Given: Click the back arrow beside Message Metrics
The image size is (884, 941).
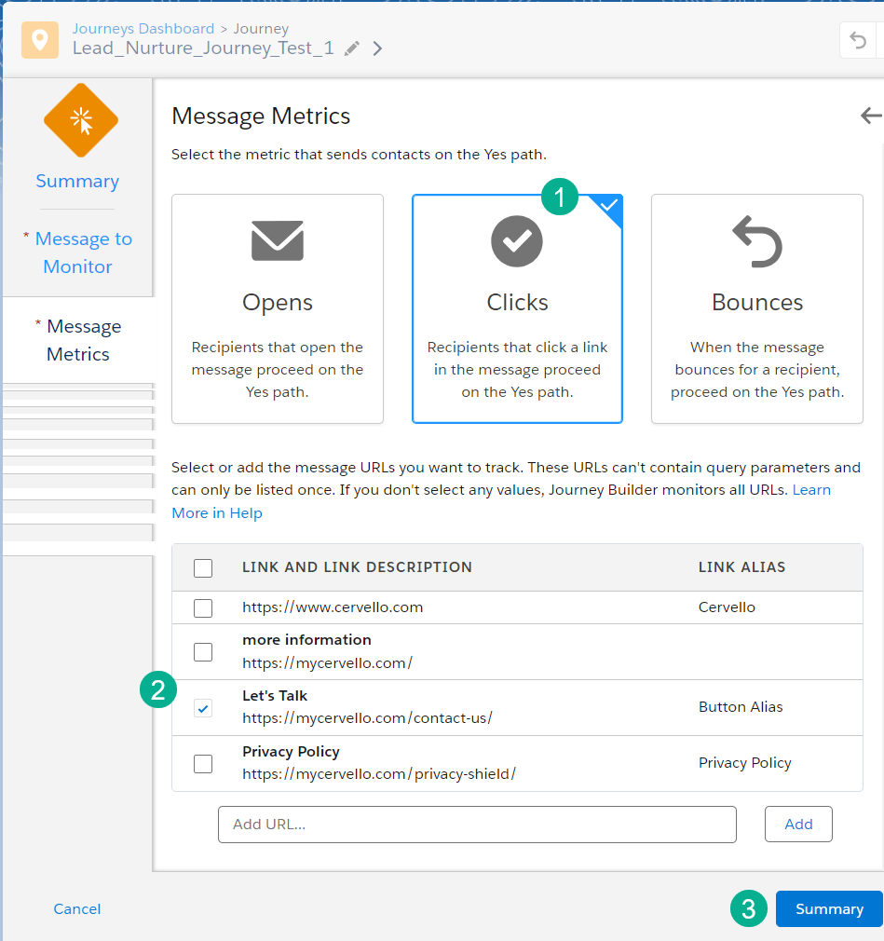Looking at the screenshot, I should [870, 116].
